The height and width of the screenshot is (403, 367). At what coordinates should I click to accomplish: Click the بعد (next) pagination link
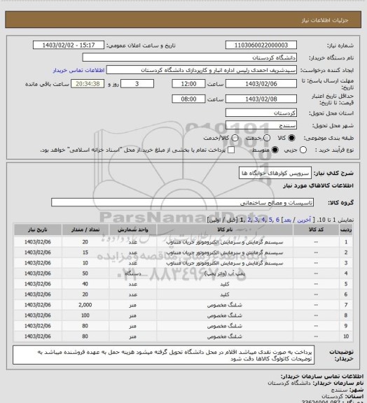click(x=287, y=220)
